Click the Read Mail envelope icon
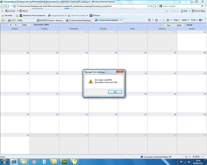The height and width of the screenshot is (165, 207). (x=163, y=20)
